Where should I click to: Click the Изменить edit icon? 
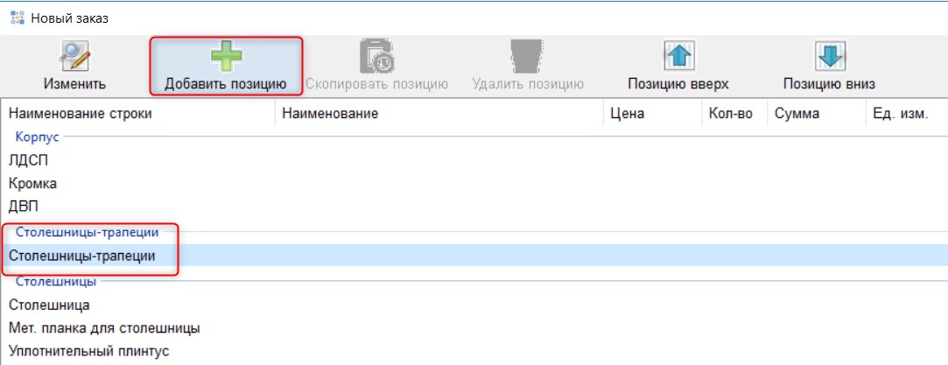(x=74, y=58)
